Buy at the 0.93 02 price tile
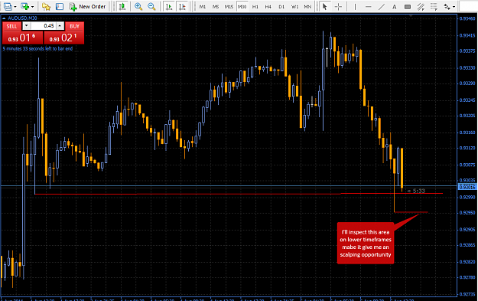The image size is (478, 301). (63, 38)
